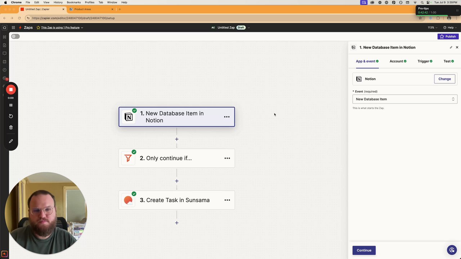Open the calendar icon in sidebar
This screenshot has height=259, width=461.
pos(4,62)
